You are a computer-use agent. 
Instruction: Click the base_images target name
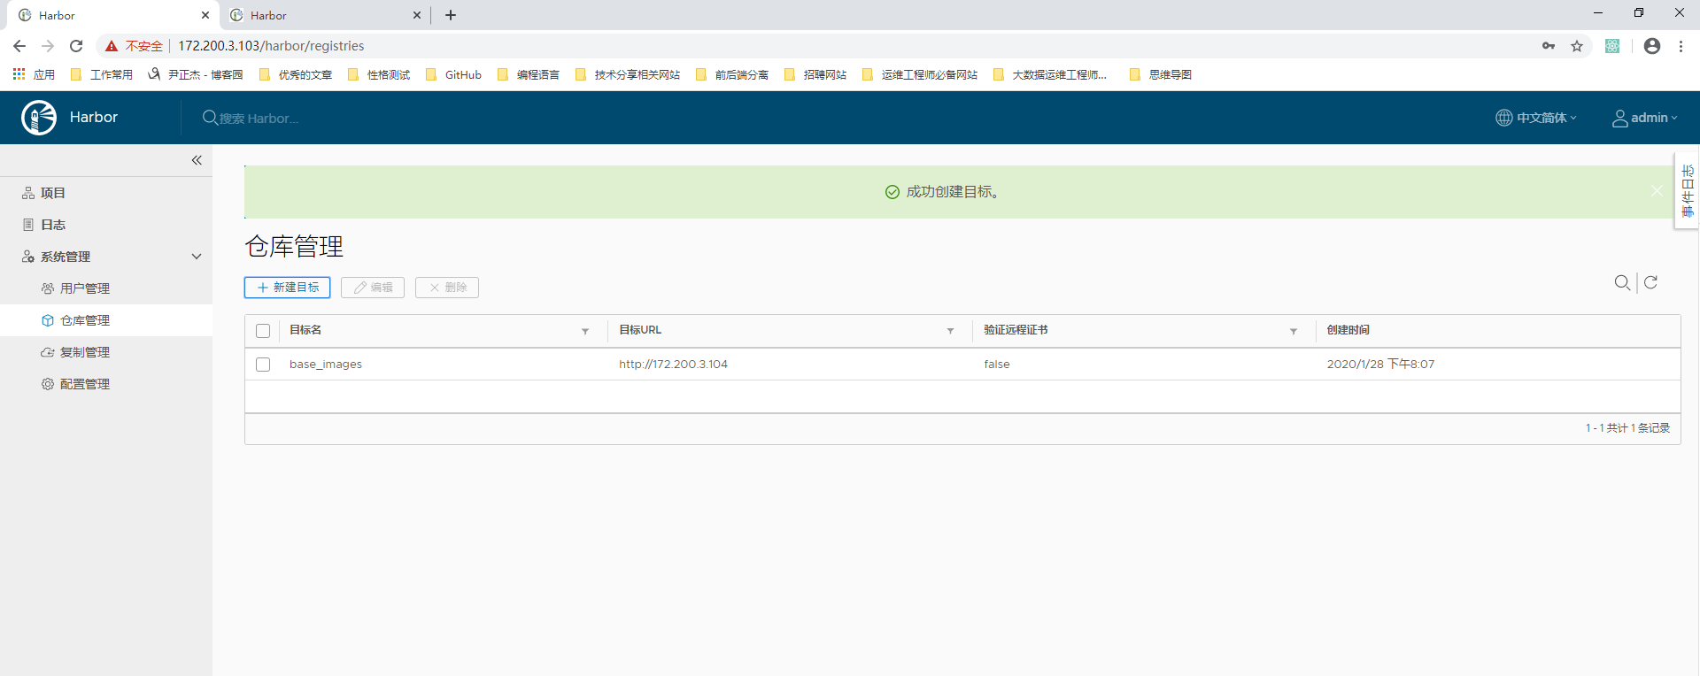(326, 365)
